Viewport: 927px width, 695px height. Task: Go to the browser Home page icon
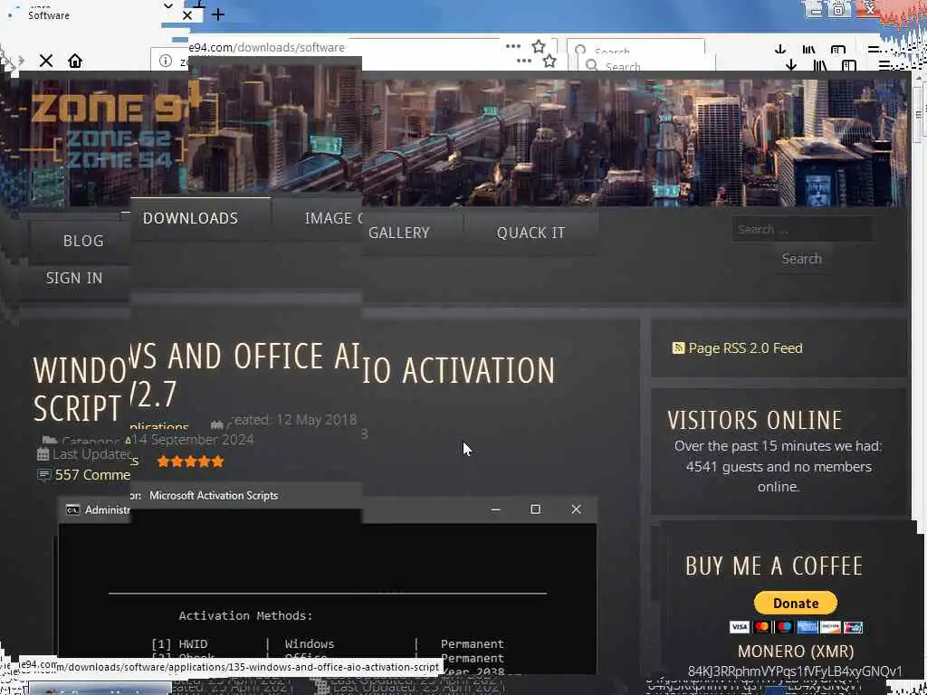tap(75, 61)
